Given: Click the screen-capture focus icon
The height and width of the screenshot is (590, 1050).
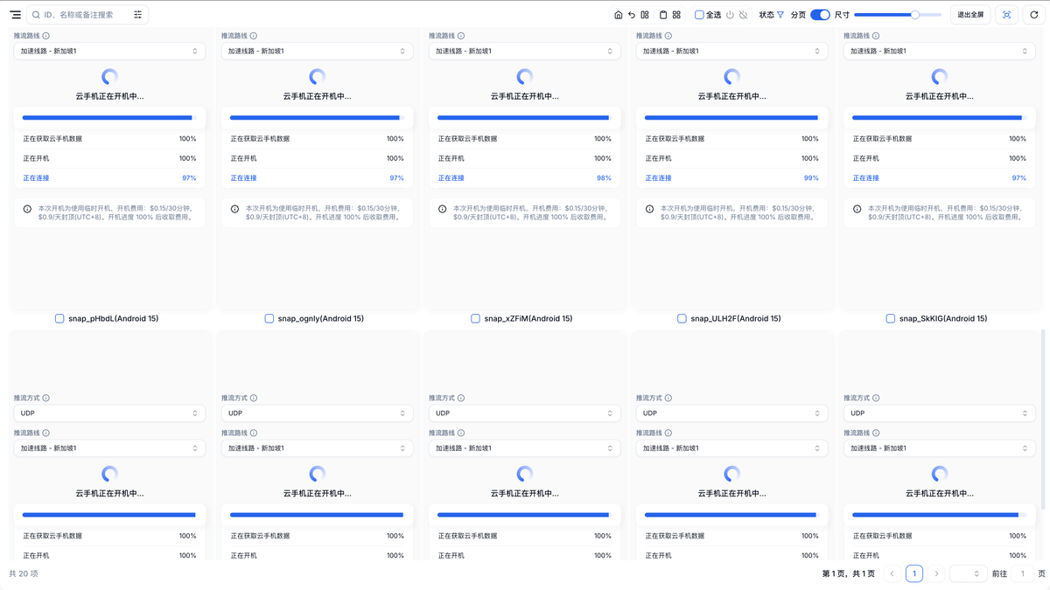Looking at the screenshot, I should coord(1007,15).
